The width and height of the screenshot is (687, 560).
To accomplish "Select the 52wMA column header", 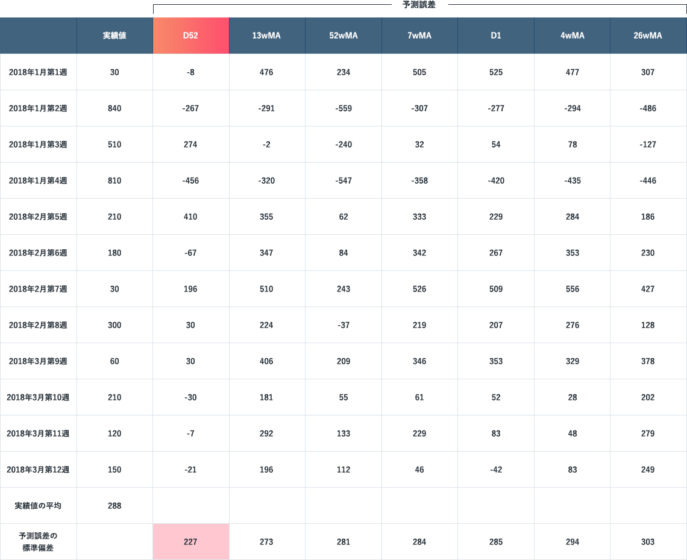I will coord(343,36).
